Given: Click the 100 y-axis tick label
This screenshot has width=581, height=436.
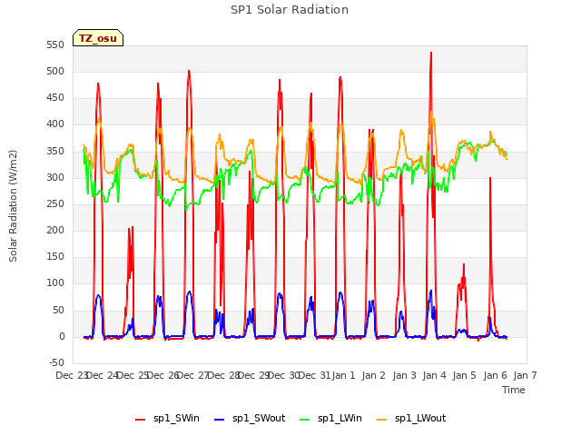Looking at the screenshot, I should 55,283.
